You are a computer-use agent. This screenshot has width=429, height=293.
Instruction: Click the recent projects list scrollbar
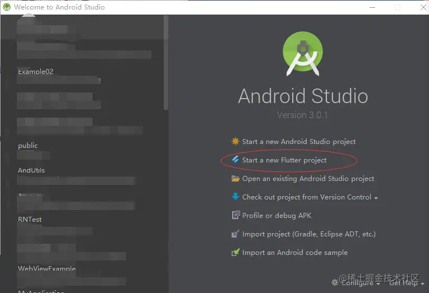tap(166, 62)
